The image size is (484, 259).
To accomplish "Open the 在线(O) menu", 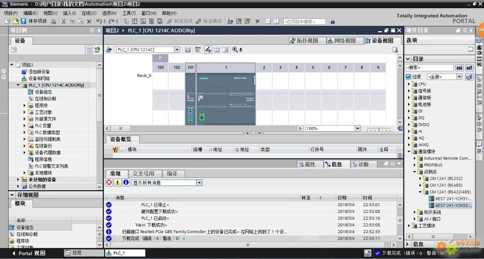I will [89, 13].
